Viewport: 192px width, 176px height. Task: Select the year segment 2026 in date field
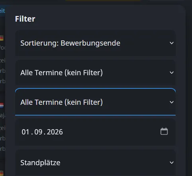tap(55, 132)
